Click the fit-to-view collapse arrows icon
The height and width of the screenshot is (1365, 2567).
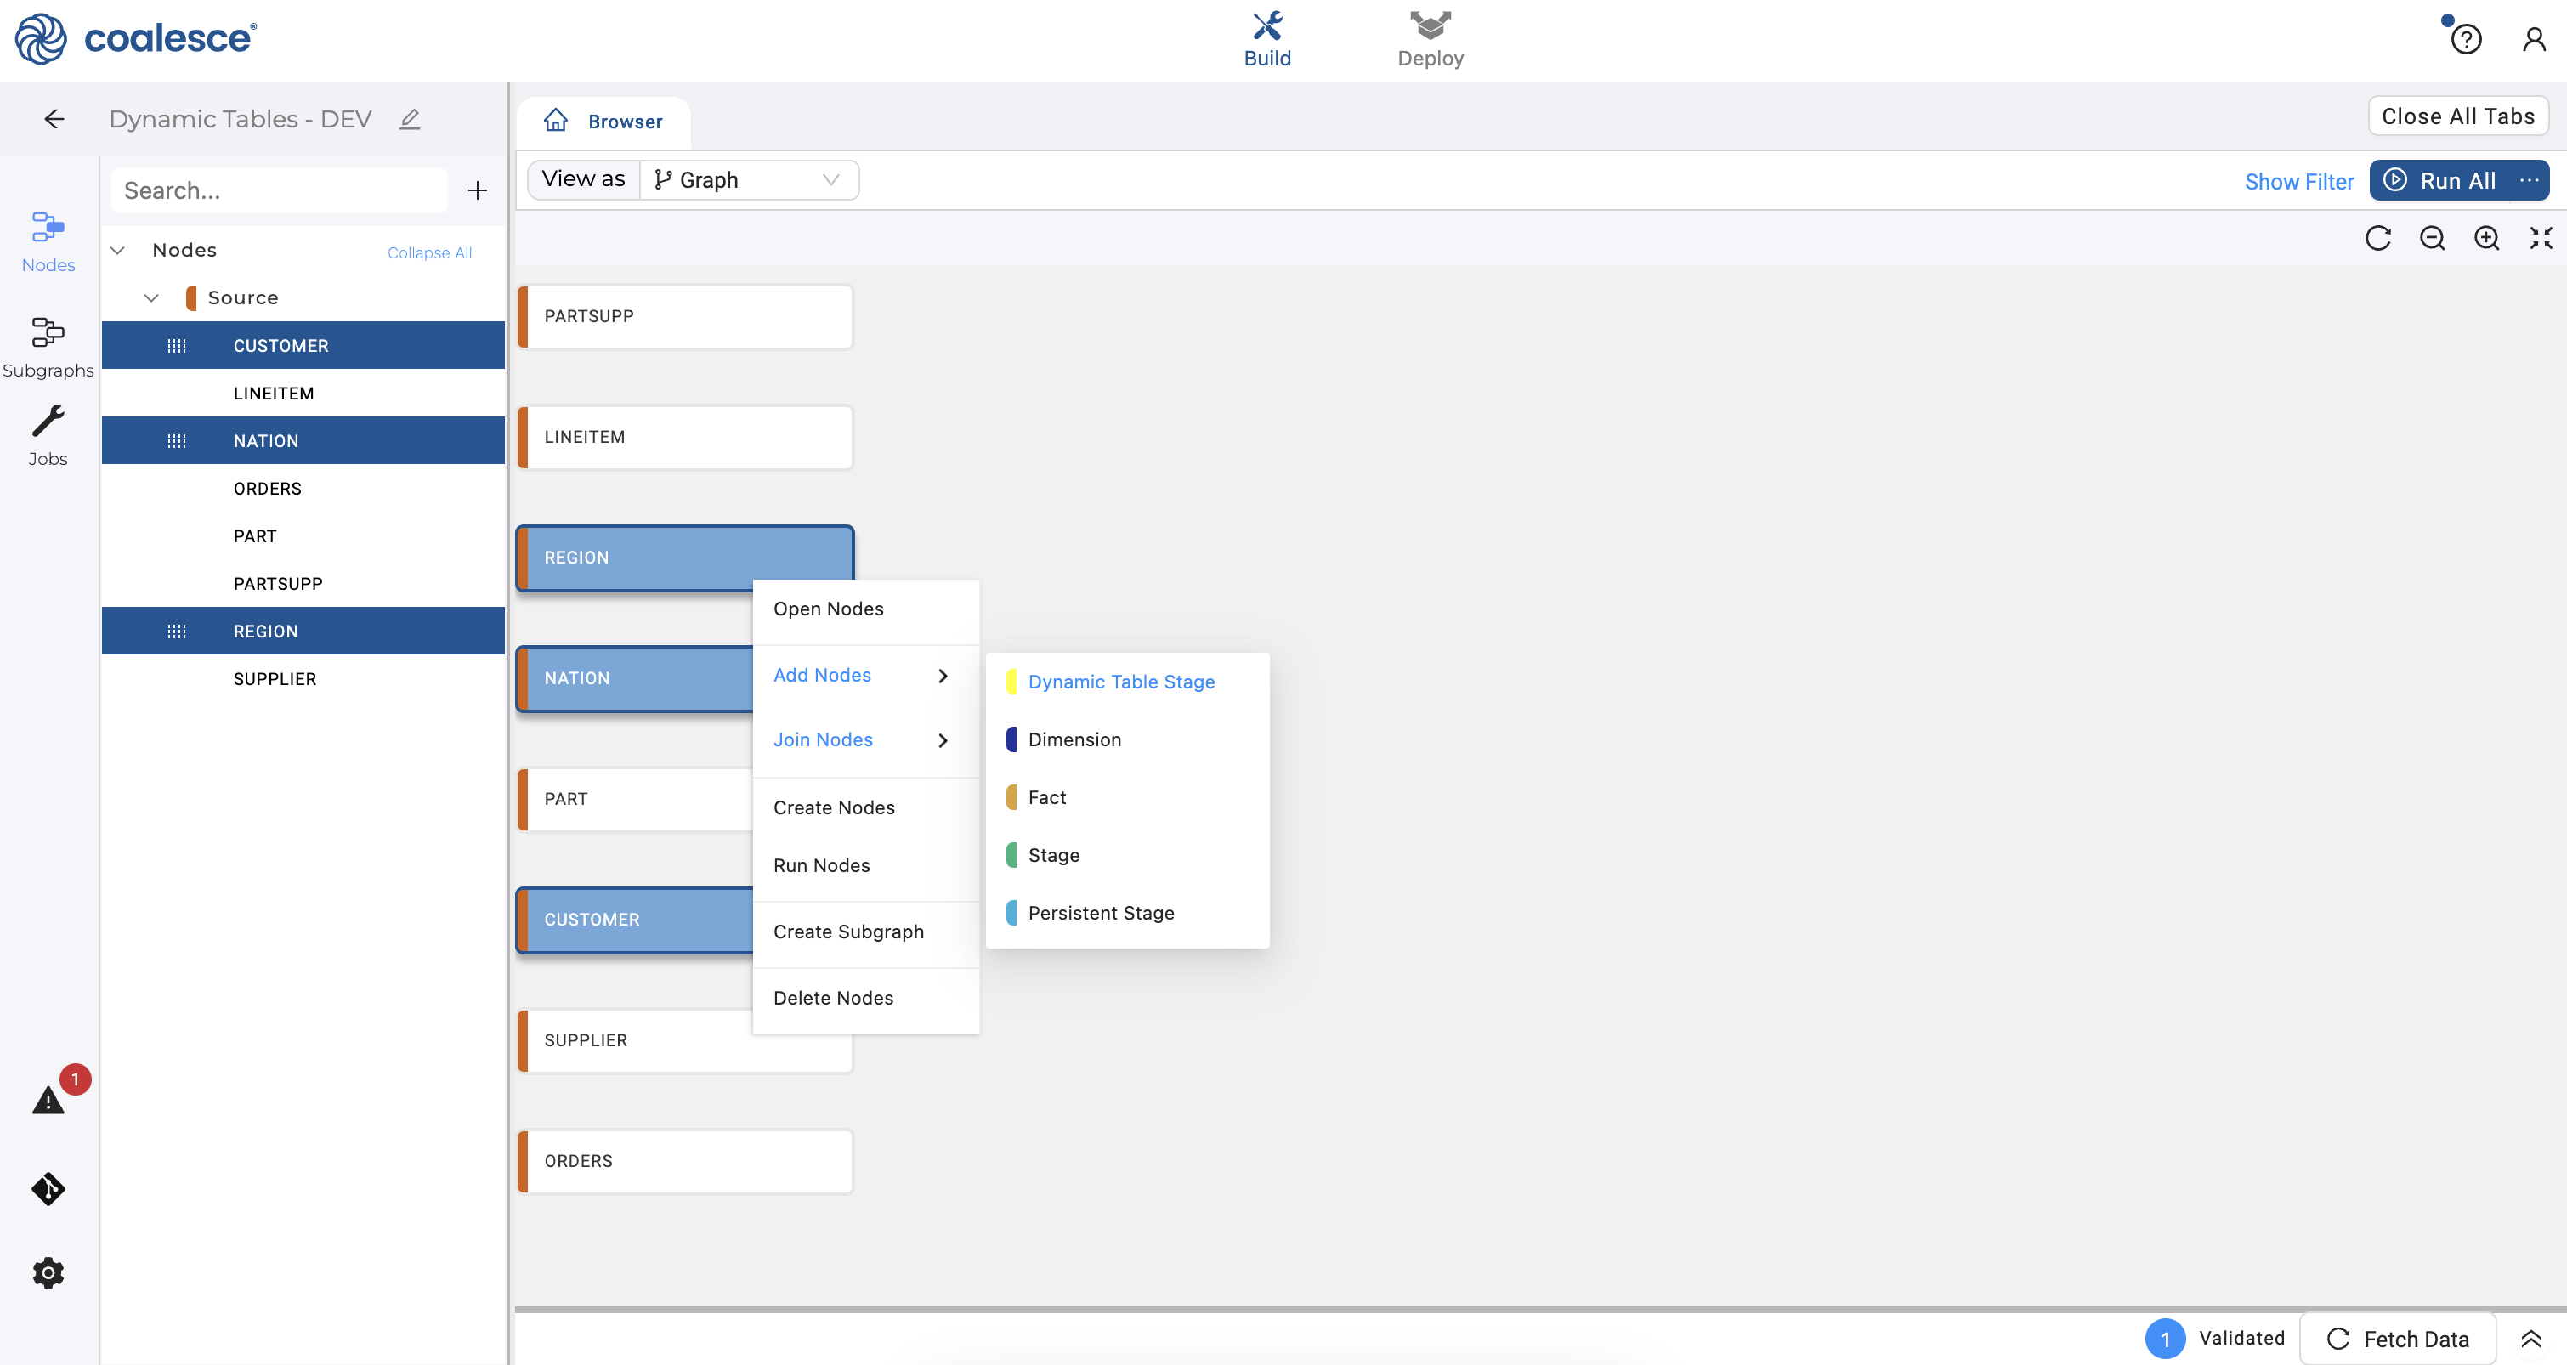click(x=2540, y=238)
